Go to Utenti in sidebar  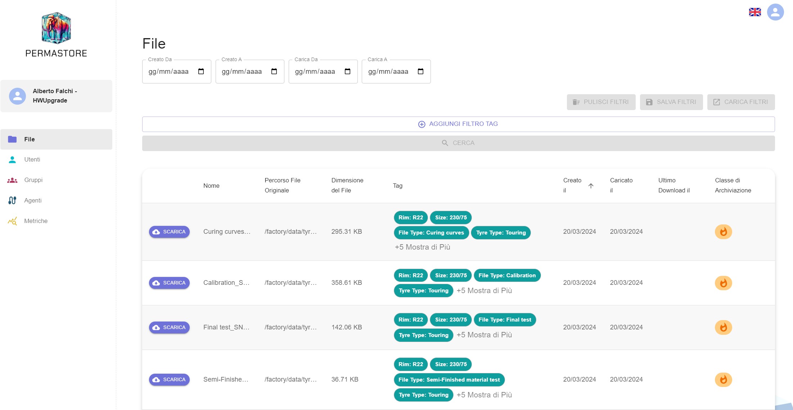pos(56,160)
